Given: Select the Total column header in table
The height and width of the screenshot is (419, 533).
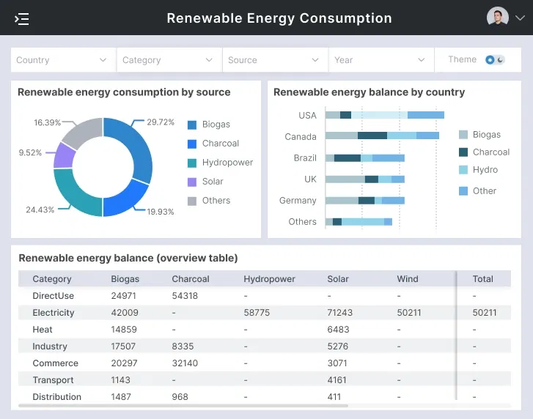Looking at the screenshot, I should pos(482,279).
